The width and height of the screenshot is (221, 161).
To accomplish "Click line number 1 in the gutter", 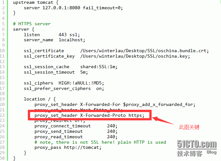I will [4, 2].
